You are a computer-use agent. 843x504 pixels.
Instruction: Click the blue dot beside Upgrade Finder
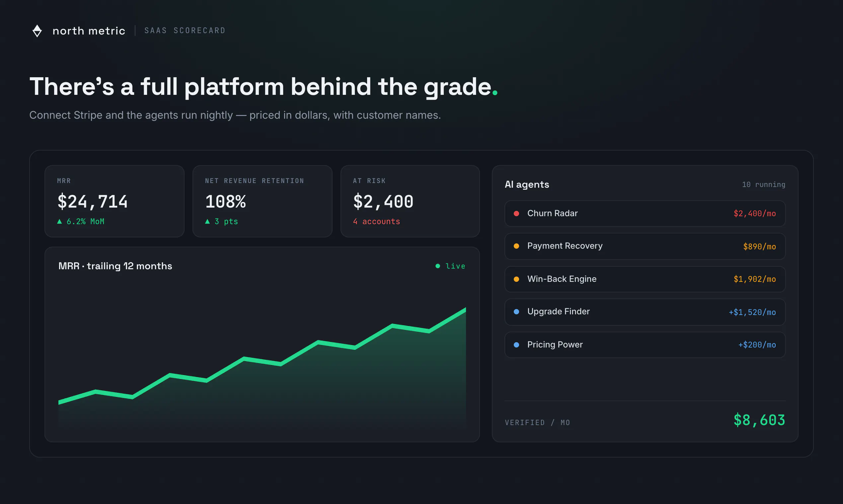pyautogui.click(x=516, y=312)
